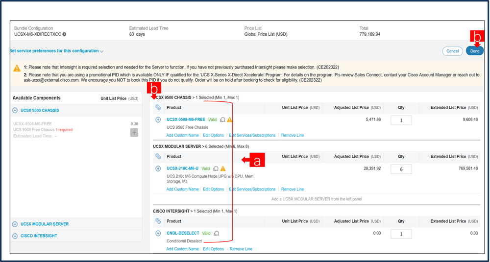Remove Line for CNDL-DESELECT
Screen dimensions: 490x262
click(241, 249)
